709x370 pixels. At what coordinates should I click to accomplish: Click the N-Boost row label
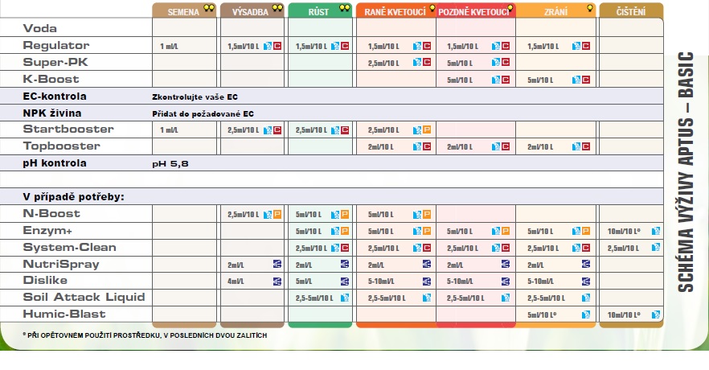click(51, 213)
